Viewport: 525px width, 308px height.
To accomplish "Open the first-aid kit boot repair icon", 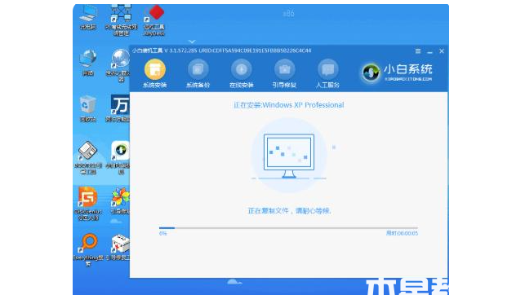I will pos(118,248).
